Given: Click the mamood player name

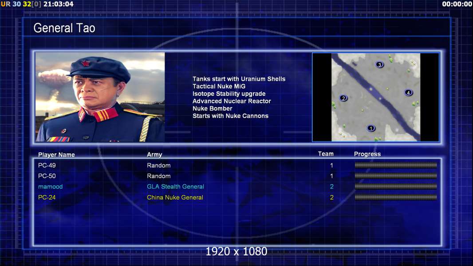Looking at the screenshot, I should [51, 187].
